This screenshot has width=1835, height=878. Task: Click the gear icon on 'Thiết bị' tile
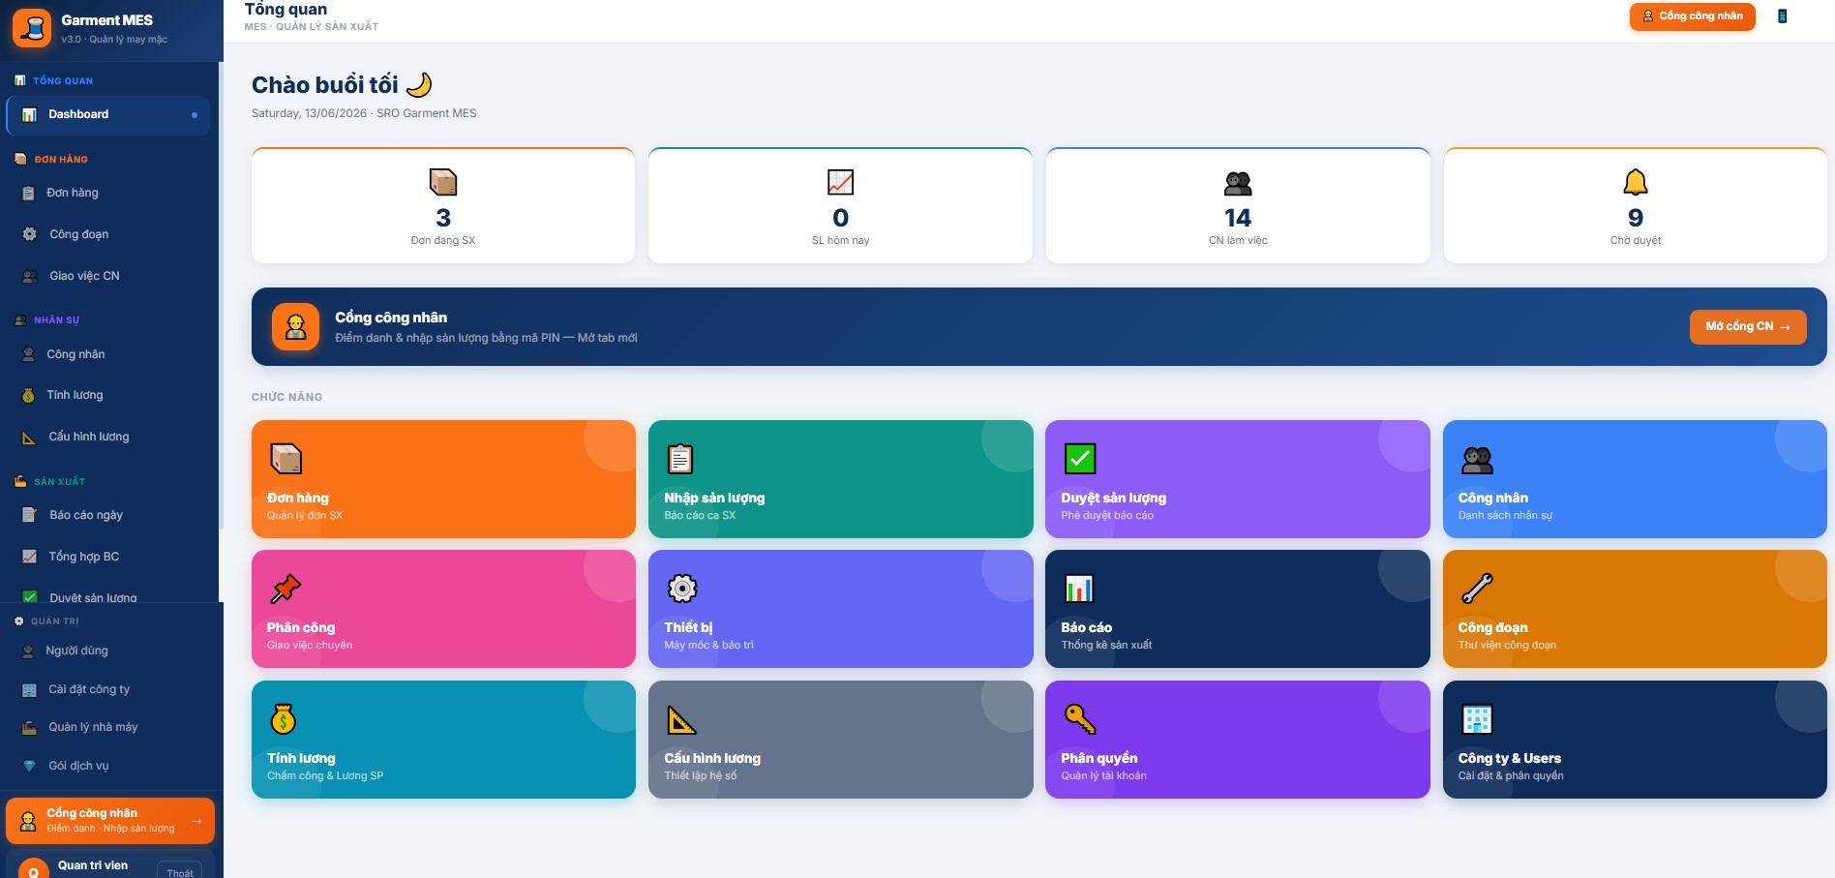(682, 588)
